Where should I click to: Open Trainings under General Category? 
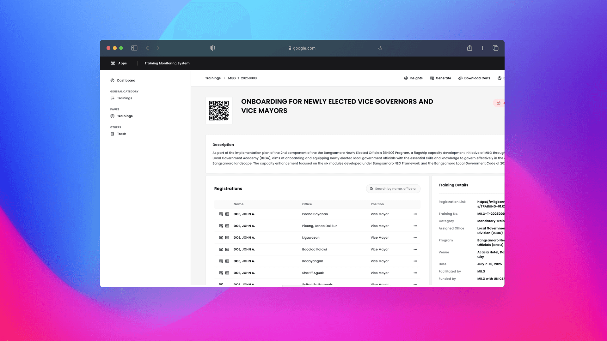(x=124, y=98)
